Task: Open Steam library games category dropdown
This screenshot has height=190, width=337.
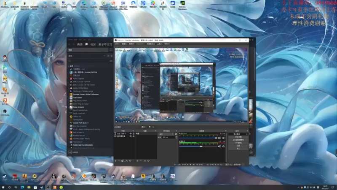Action: [104, 56]
